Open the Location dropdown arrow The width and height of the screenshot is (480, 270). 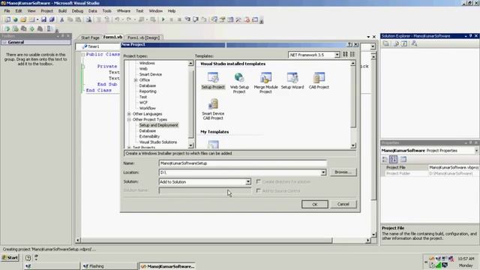pyautogui.click(x=323, y=172)
